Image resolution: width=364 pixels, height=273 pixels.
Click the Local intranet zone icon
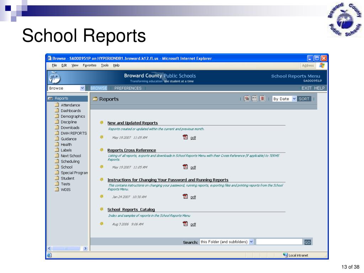(285, 255)
